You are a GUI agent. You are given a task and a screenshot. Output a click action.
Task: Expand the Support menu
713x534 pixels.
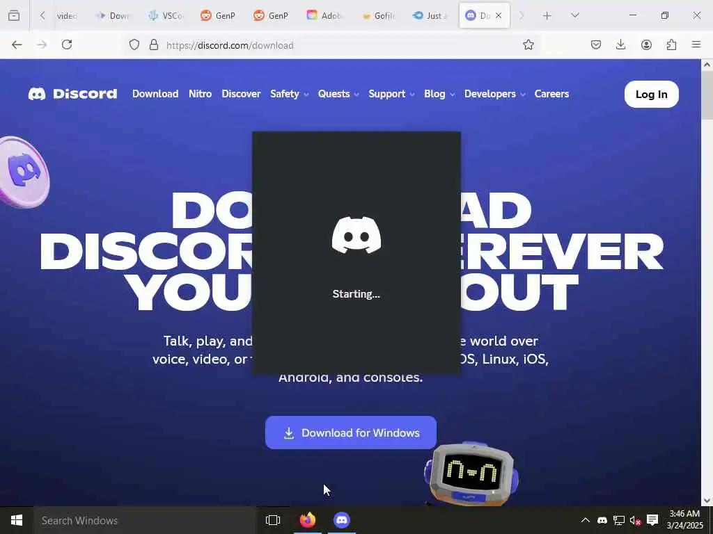pyautogui.click(x=391, y=94)
